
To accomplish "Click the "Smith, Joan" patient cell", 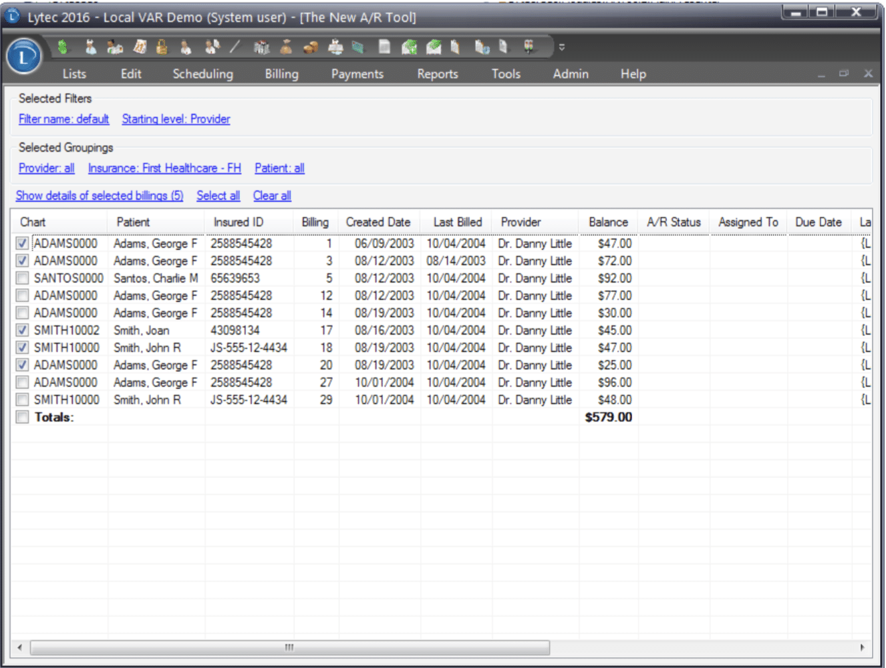I will click(x=142, y=330).
